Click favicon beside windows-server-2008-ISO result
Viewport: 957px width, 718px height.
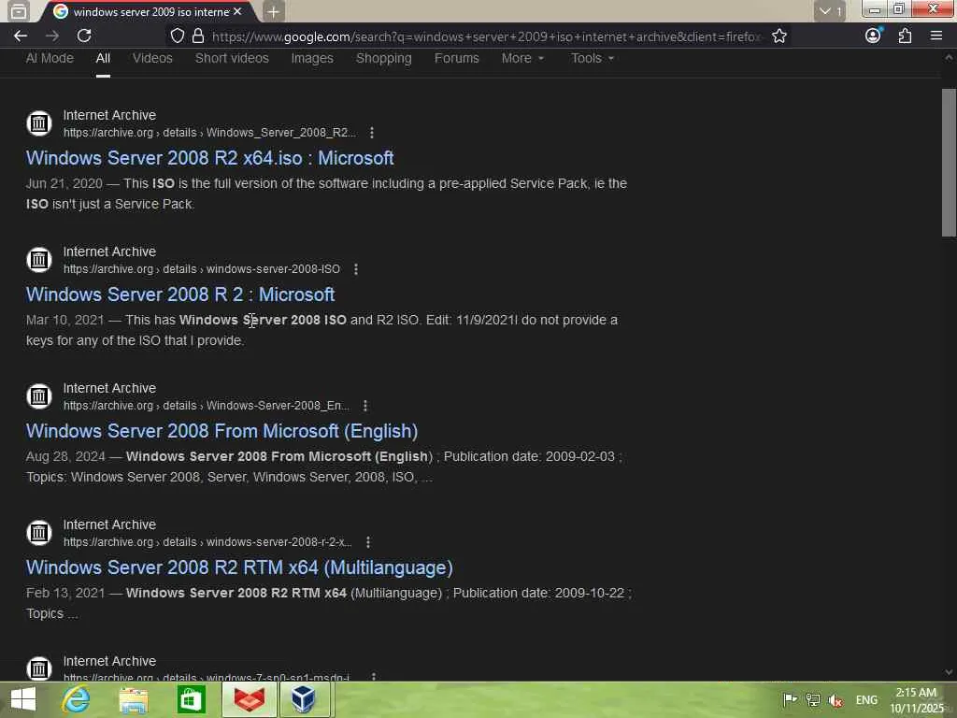pyautogui.click(x=39, y=260)
